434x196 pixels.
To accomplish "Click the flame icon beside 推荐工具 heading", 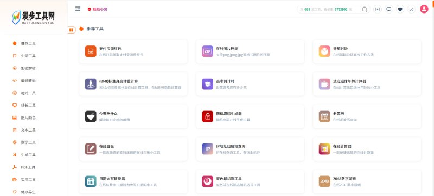I will coord(81,29).
